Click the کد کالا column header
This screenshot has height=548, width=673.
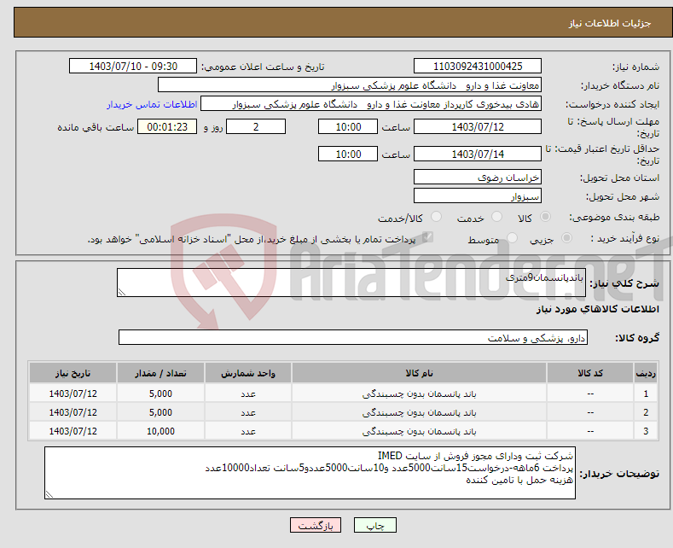click(x=590, y=373)
